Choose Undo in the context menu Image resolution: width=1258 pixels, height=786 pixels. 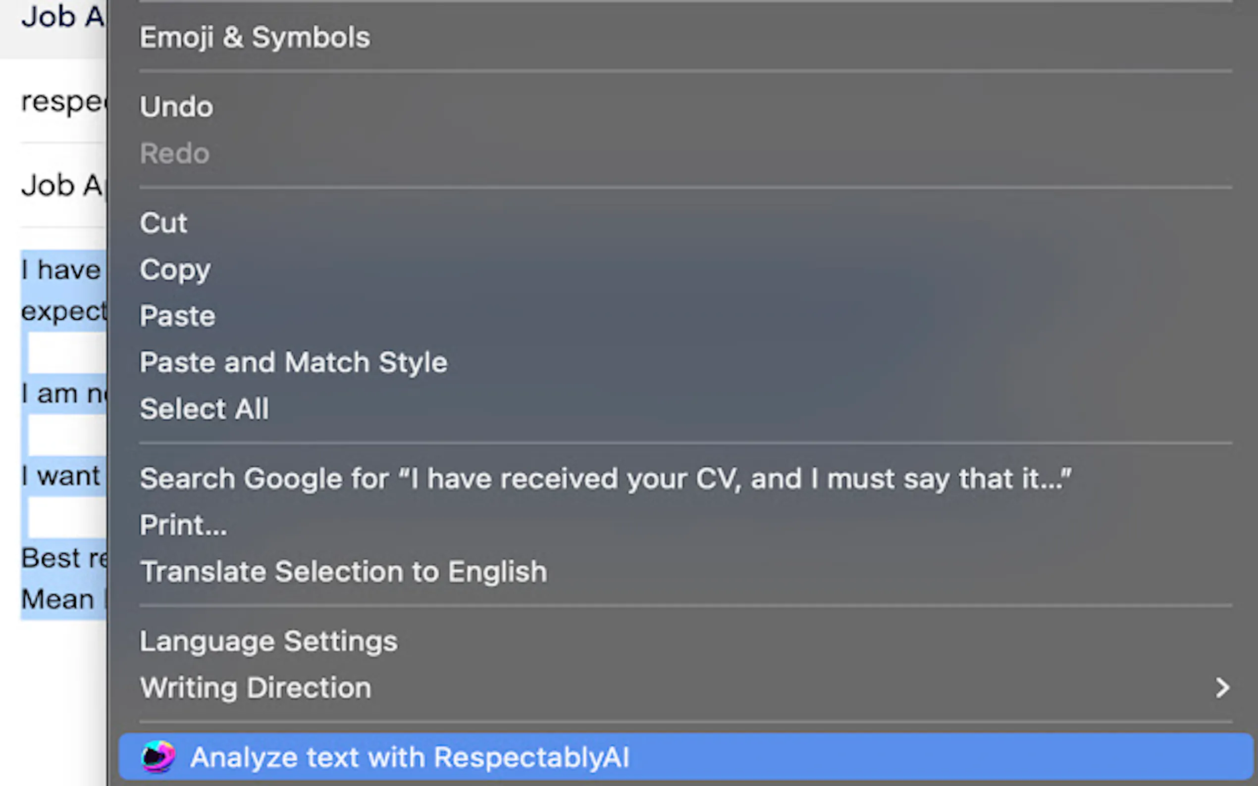pyautogui.click(x=176, y=107)
